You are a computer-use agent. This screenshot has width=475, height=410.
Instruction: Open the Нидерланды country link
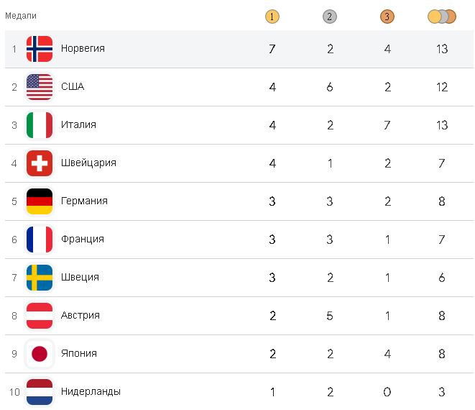91,392
